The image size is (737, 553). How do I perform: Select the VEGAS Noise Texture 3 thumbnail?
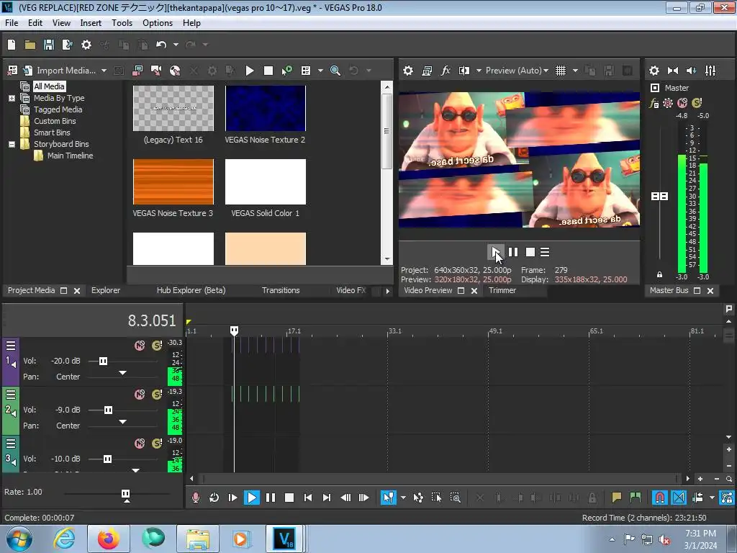(173, 181)
